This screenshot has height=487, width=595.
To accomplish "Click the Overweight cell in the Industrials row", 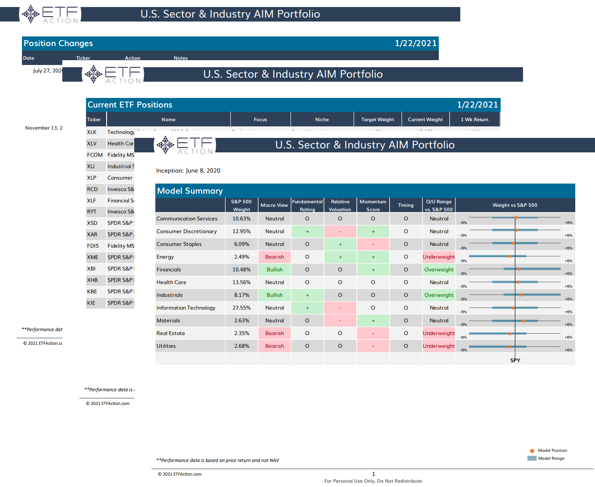I will [x=439, y=295].
